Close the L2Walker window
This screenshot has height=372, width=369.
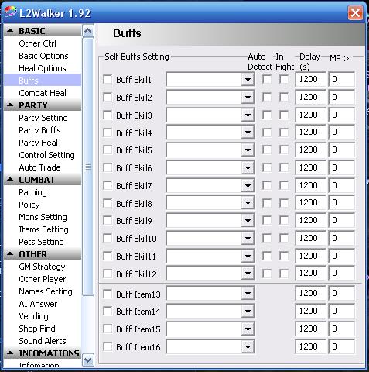(355, 12)
